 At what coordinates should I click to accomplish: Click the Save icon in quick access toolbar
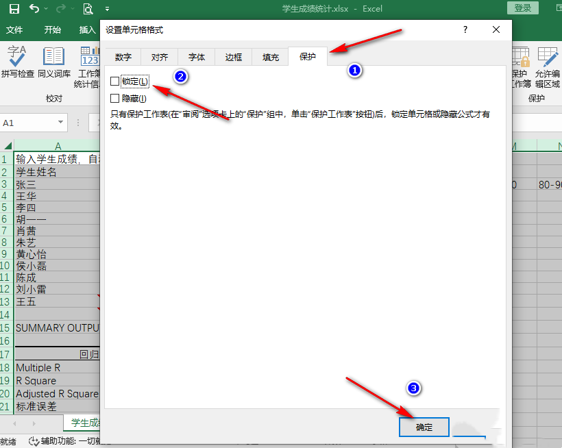14,9
